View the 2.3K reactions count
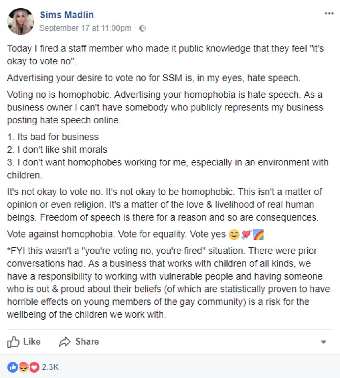 pyautogui.click(x=50, y=367)
